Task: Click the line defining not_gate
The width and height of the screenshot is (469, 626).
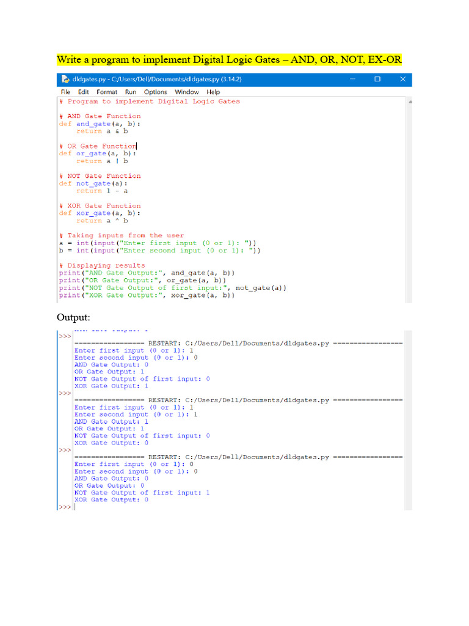Action: tap(93, 183)
